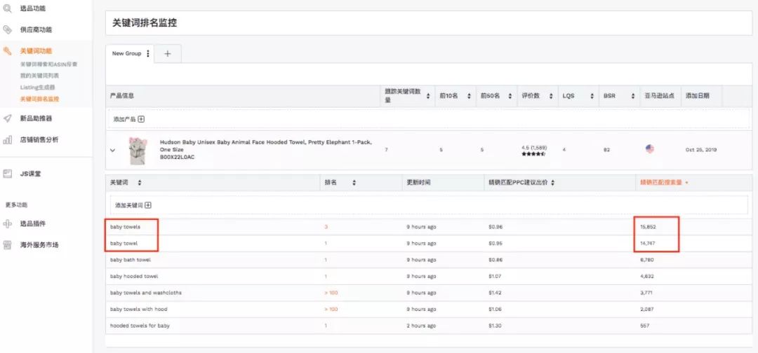Open New Group three-dot options menu
This screenshot has width=758, height=353.
coord(147,54)
